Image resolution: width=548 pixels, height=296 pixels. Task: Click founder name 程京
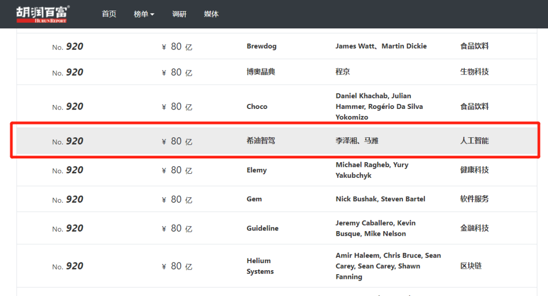[342, 72]
